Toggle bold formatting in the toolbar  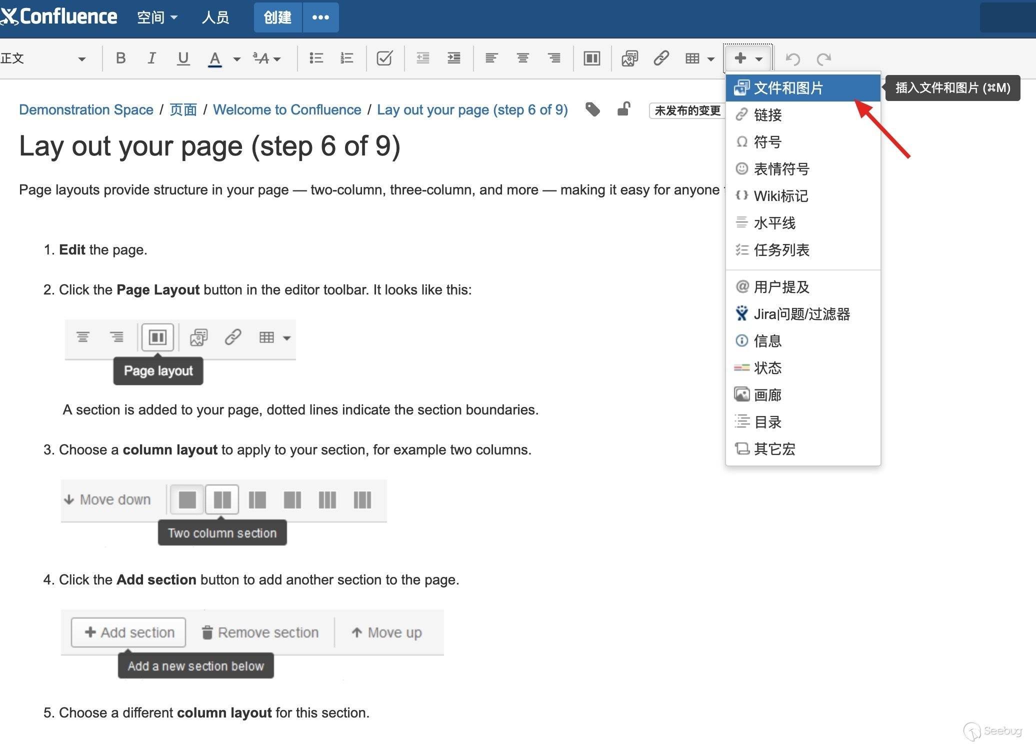coord(120,58)
